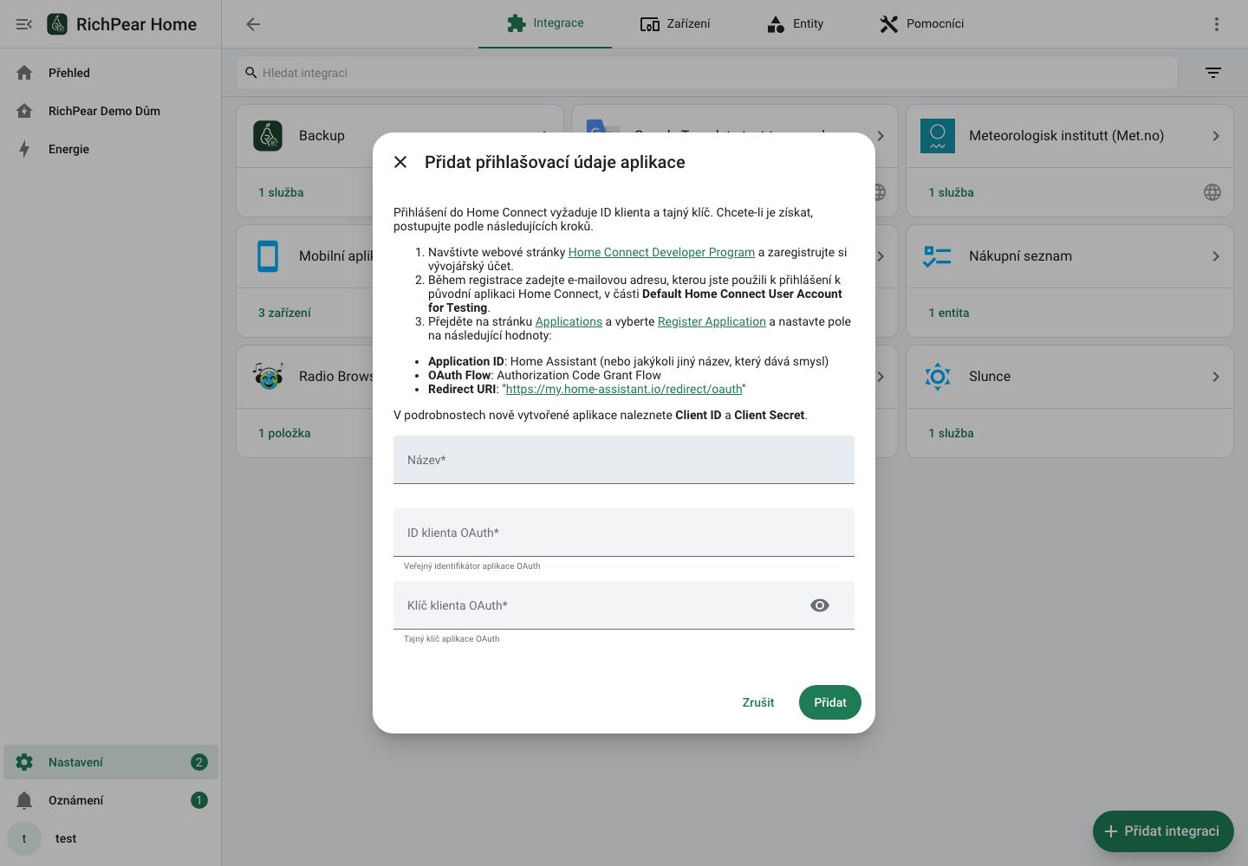Open Nastavení in the sidebar

tap(111, 762)
